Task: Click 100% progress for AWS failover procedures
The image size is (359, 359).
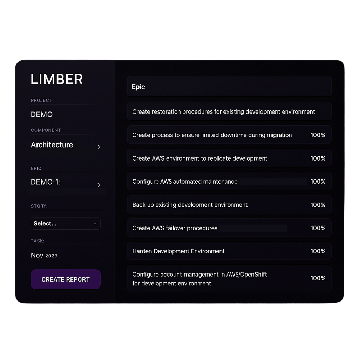Action: (318, 228)
